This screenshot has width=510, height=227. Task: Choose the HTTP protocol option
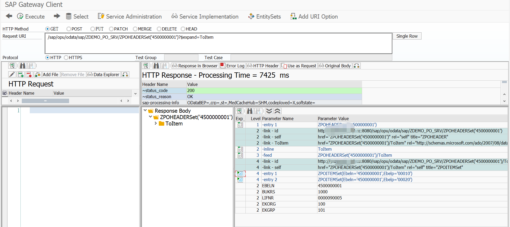48,58
